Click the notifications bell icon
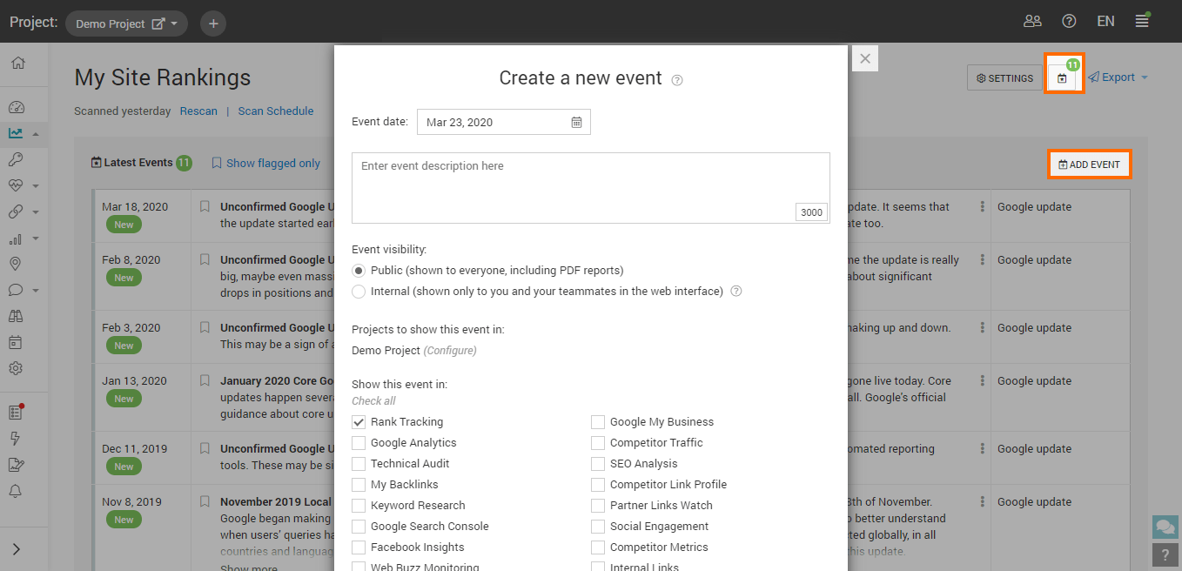The width and height of the screenshot is (1182, 571). coord(16,491)
